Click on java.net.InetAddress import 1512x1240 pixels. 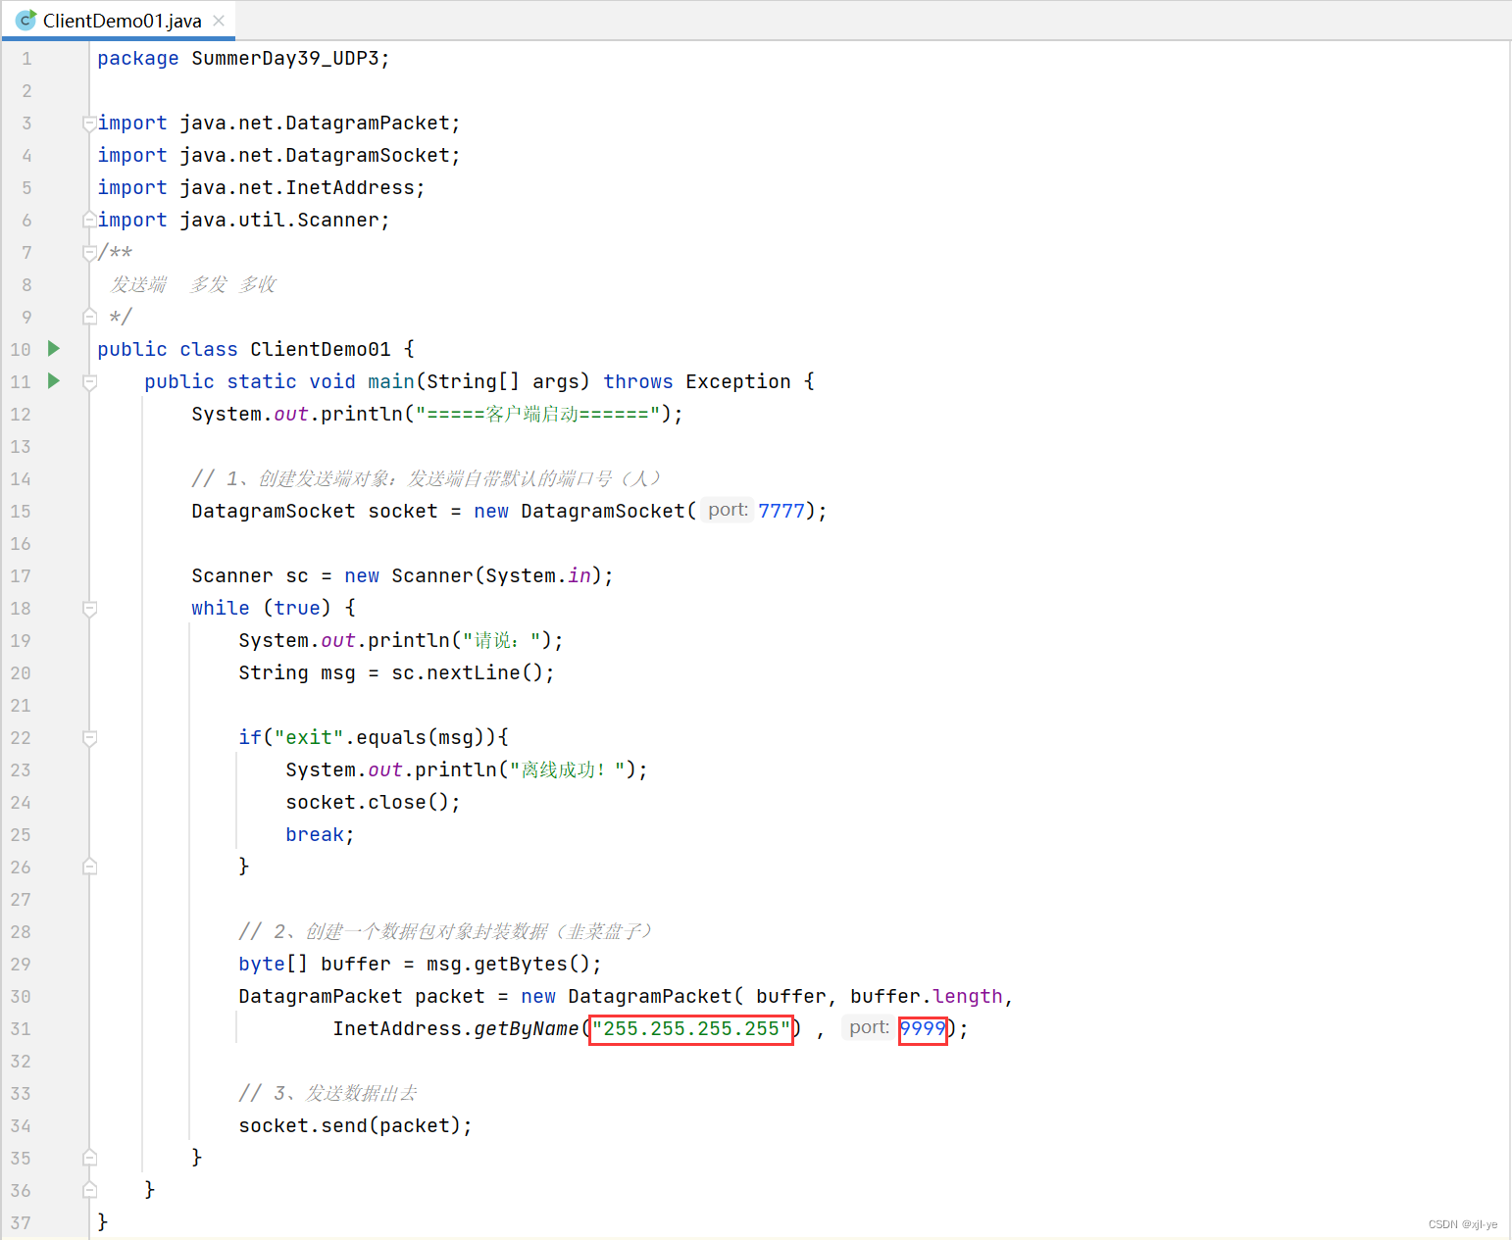click(x=297, y=188)
